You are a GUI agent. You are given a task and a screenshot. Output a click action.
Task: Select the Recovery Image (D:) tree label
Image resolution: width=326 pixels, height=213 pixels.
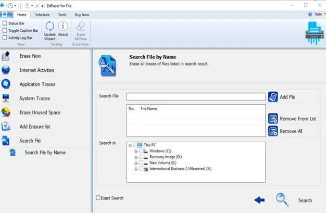166,157
